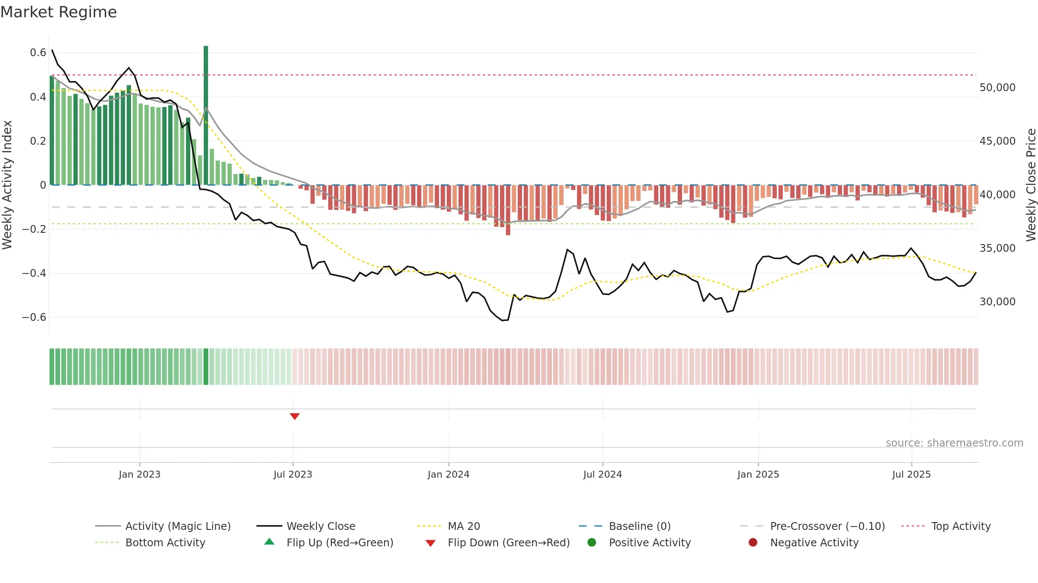Click the 50,000 price axis value
The image size is (1038, 583).
tap(997, 88)
